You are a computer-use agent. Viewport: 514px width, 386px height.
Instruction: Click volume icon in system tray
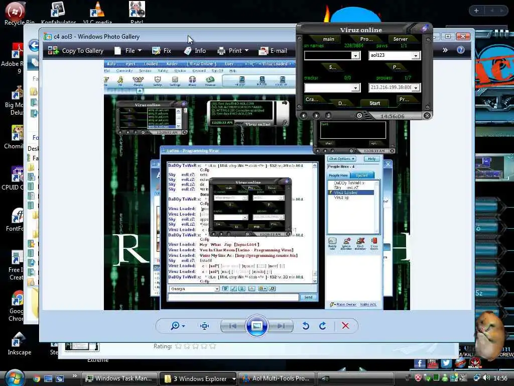pyautogui.click(x=487, y=378)
